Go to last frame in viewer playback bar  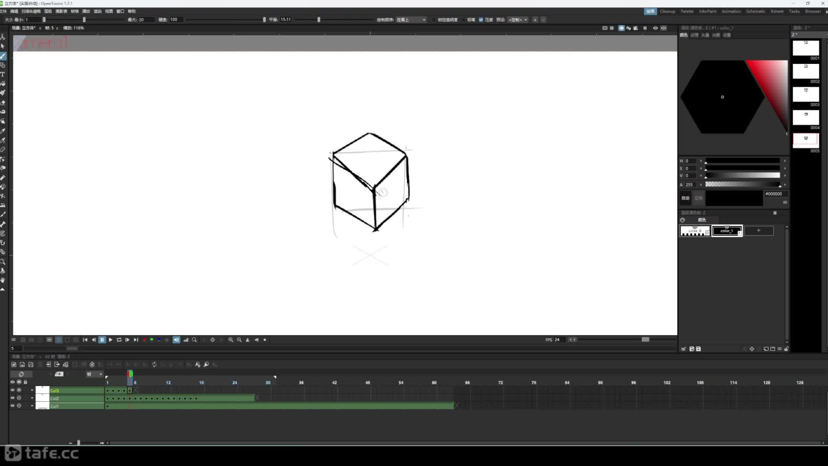pos(136,340)
